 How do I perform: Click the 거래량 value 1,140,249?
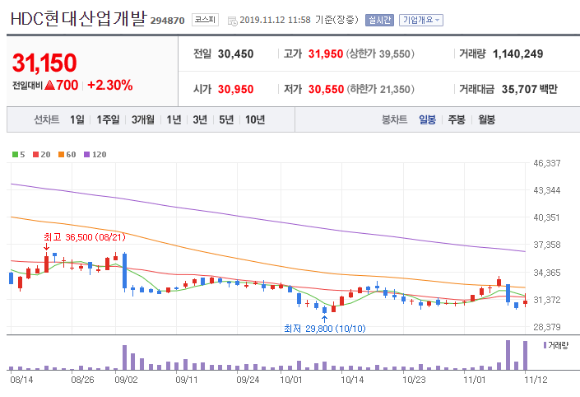(x=517, y=54)
